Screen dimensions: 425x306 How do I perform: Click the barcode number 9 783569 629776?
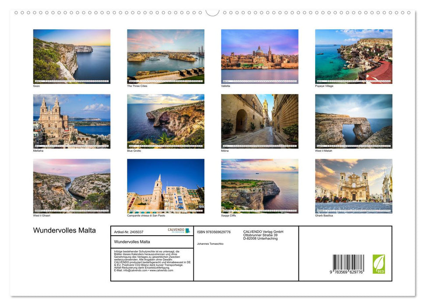pyautogui.click(x=346, y=272)
